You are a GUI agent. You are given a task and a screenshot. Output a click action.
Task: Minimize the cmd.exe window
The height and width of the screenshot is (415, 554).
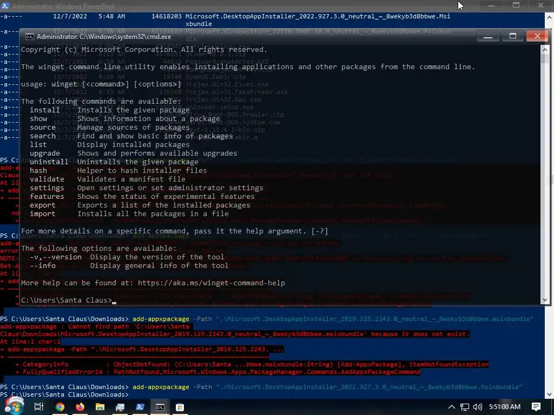click(x=488, y=36)
